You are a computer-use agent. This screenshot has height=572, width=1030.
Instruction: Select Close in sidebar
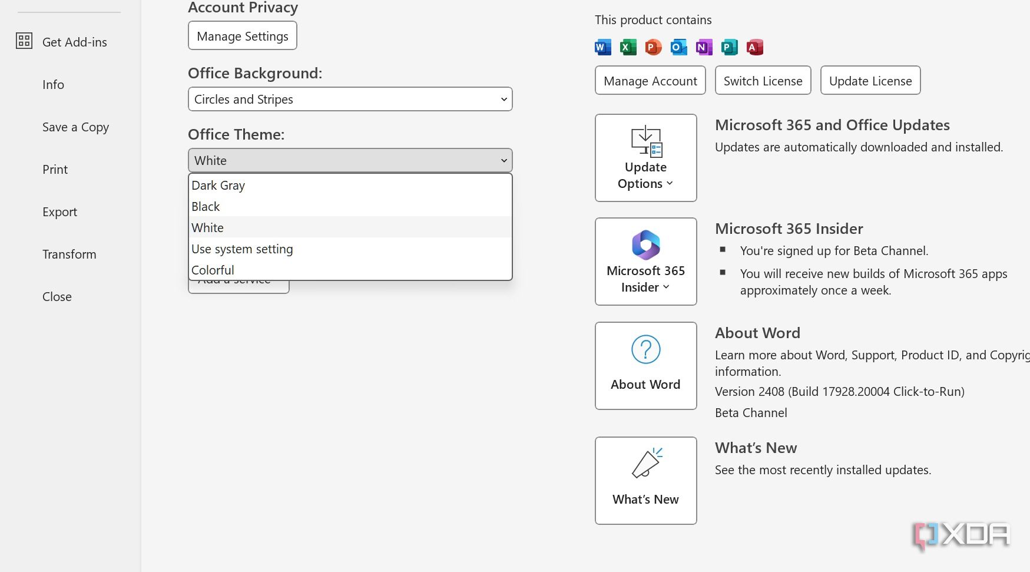tap(57, 297)
